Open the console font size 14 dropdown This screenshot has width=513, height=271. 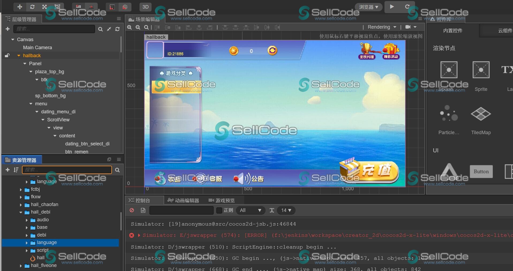(x=286, y=210)
